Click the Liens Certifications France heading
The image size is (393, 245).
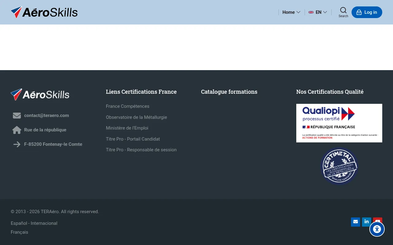(x=141, y=92)
